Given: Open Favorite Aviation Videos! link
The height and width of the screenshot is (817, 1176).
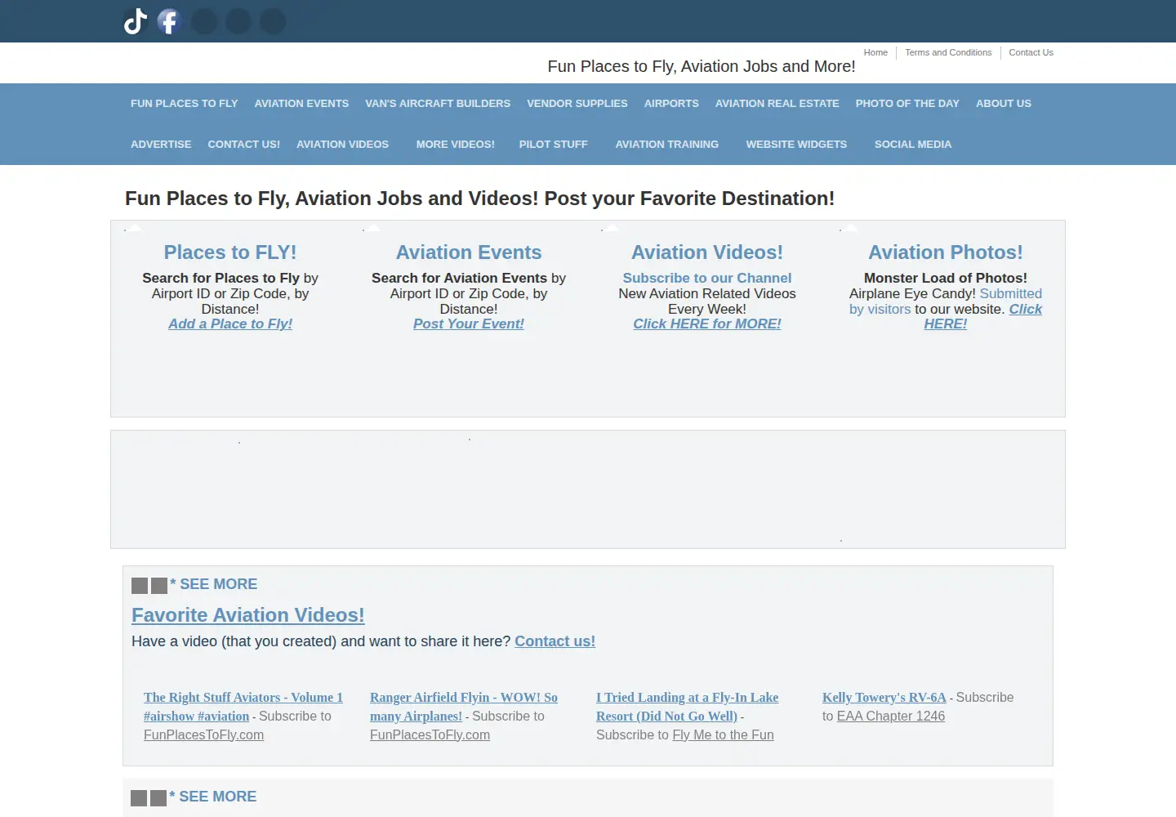Looking at the screenshot, I should (x=248, y=615).
